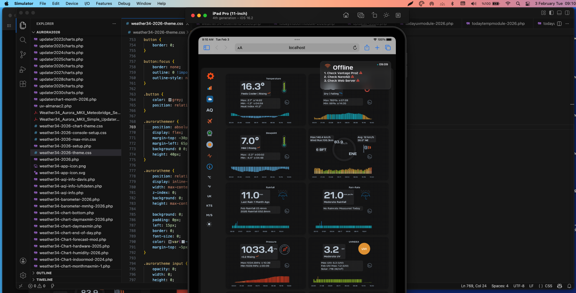Switch to todaytempmodule-2026.php tab

pyautogui.click(x=498, y=24)
